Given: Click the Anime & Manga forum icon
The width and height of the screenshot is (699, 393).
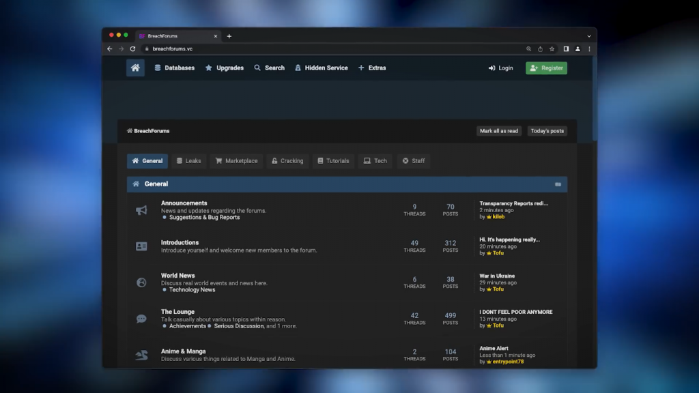Looking at the screenshot, I should click(x=141, y=355).
